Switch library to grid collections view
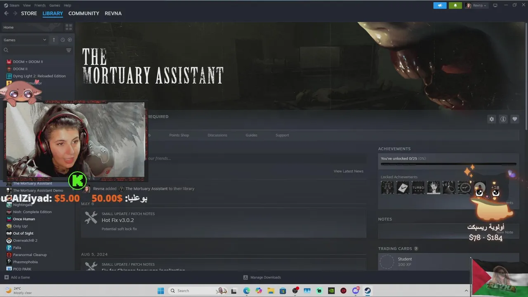Screen dimensions: 528x297 click(68, 27)
